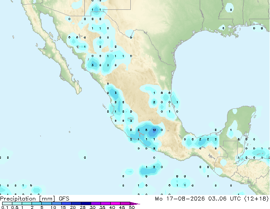Click the '50' legend scale label
The height and width of the screenshot is (209, 270).
click(x=132, y=207)
